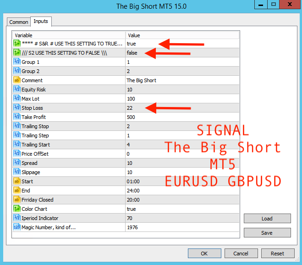Close the Big Short MT5 dialog
The height and width of the screenshot is (265, 302).
pos(290,4)
